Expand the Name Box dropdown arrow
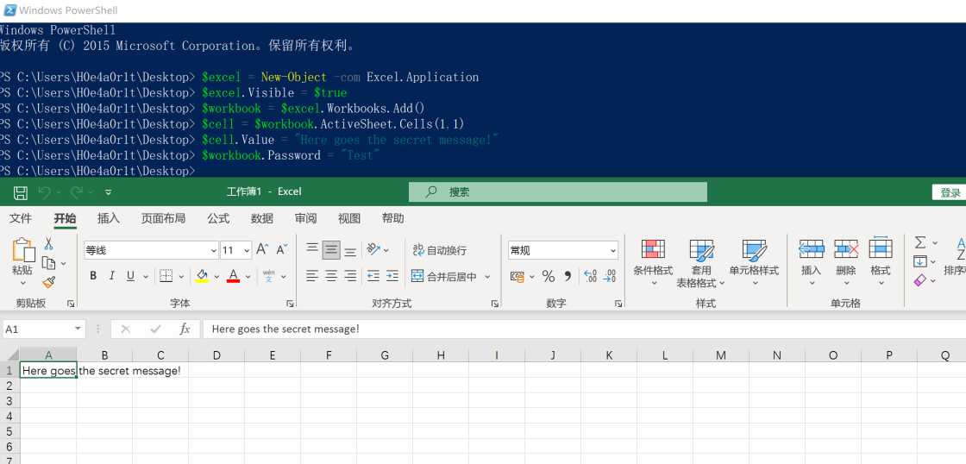 (78, 329)
